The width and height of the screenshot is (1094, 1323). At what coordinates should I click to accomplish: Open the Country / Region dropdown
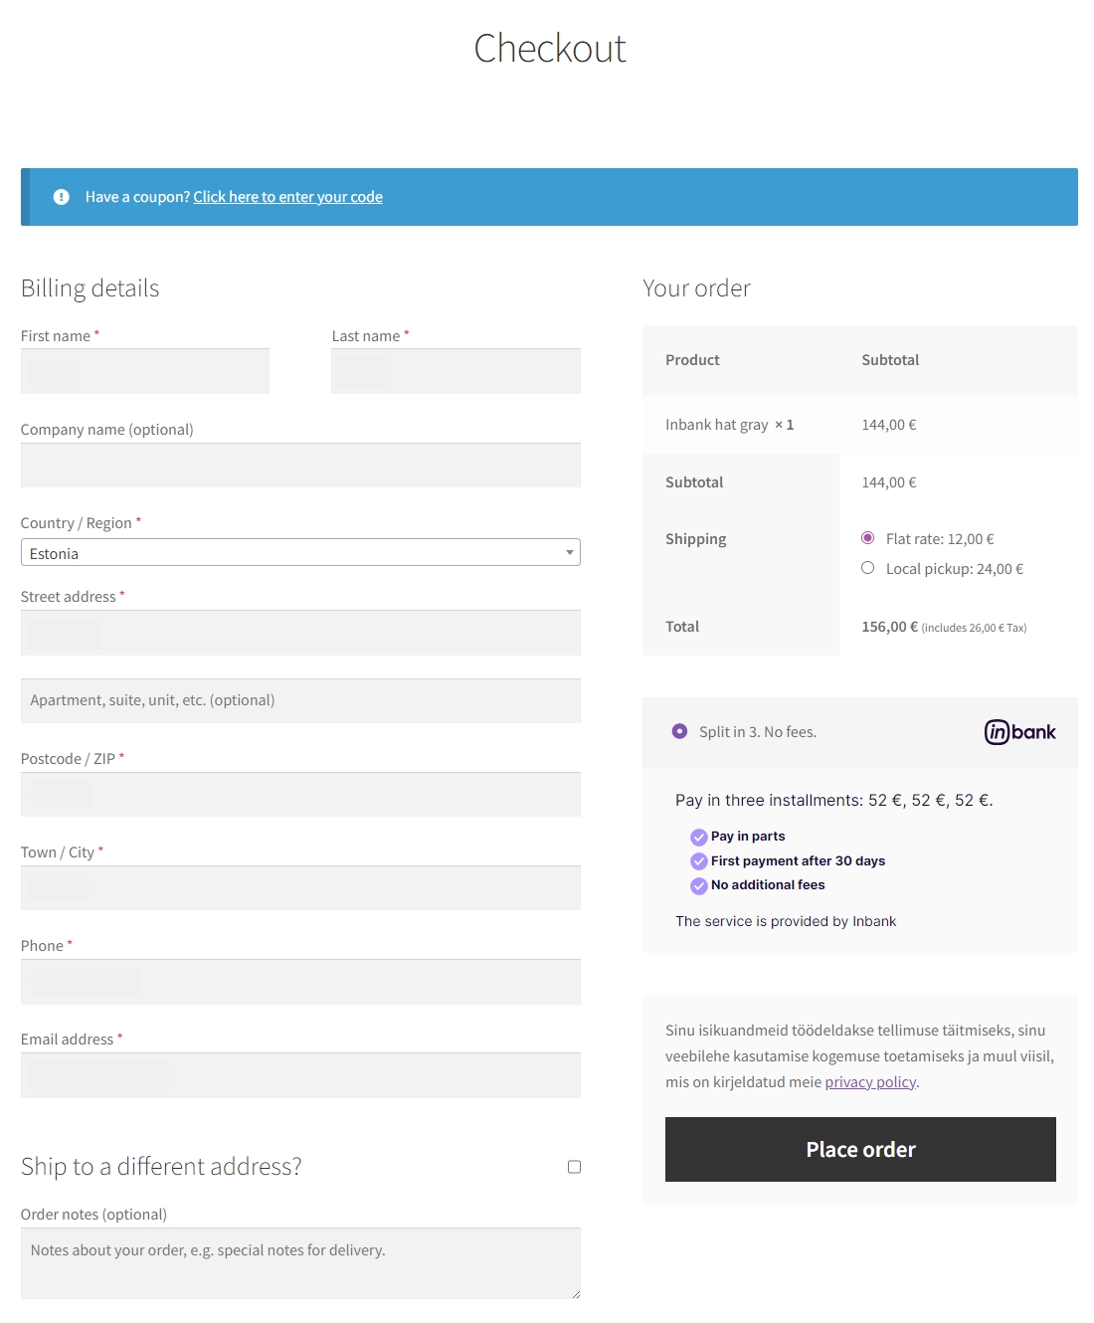(299, 553)
